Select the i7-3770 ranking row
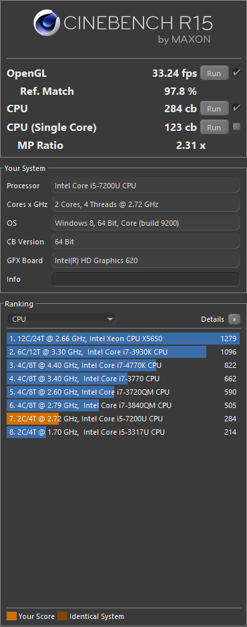 [123, 379]
